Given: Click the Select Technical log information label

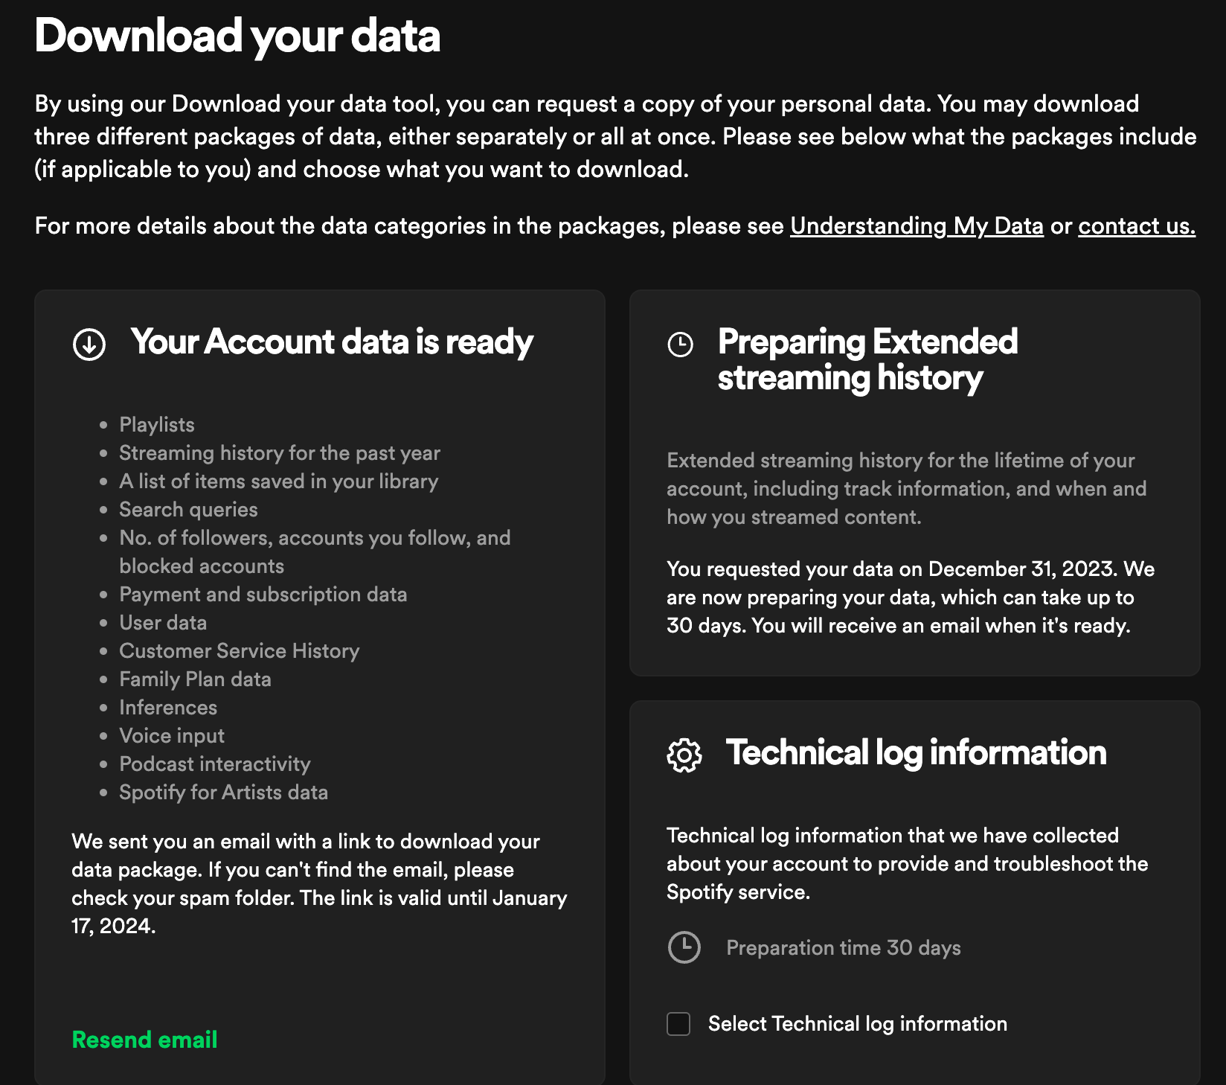Looking at the screenshot, I should (x=858, y=1024).
